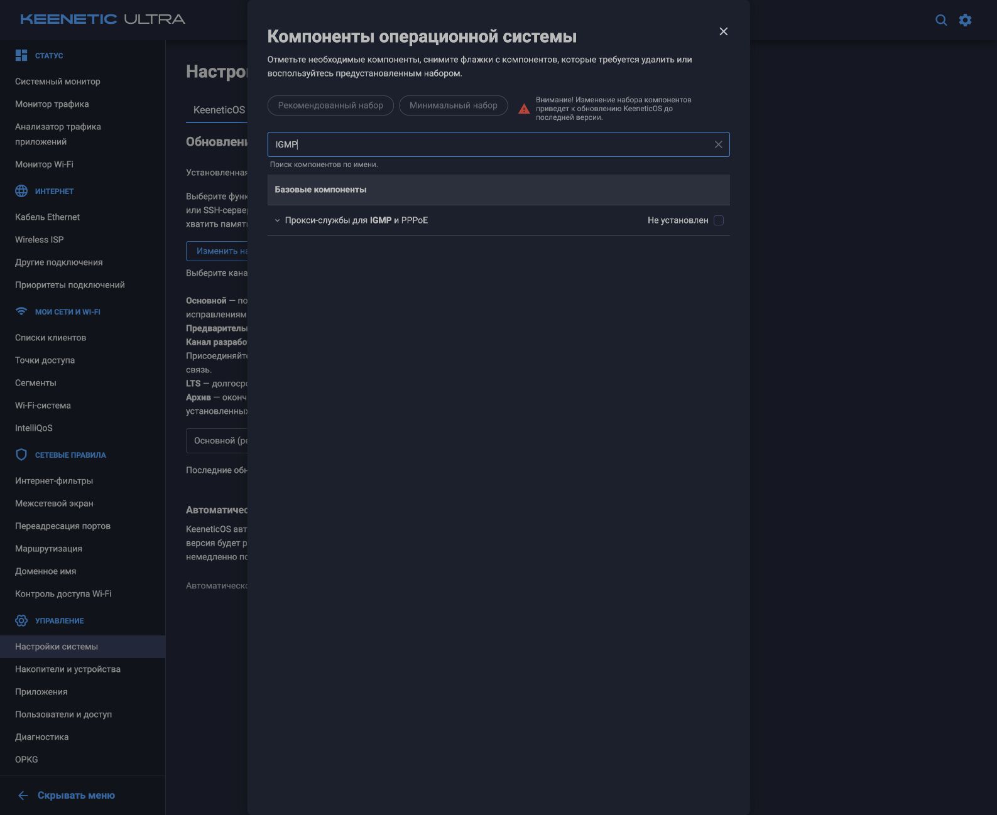
Task: Open Другие подключения in the sidebar
Action: tap(59, 262)
